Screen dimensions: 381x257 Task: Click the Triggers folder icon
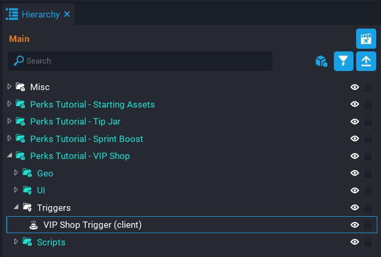point(28,208)
